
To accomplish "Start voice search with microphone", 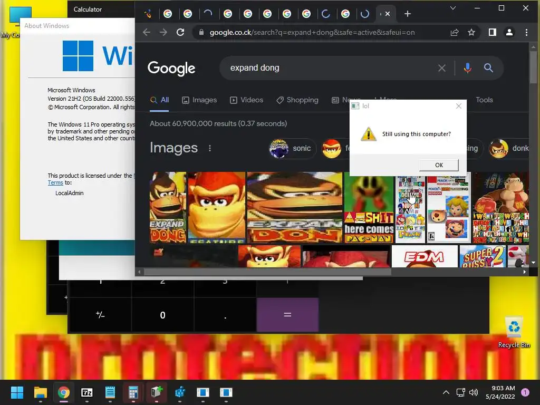I will point(467,68).
